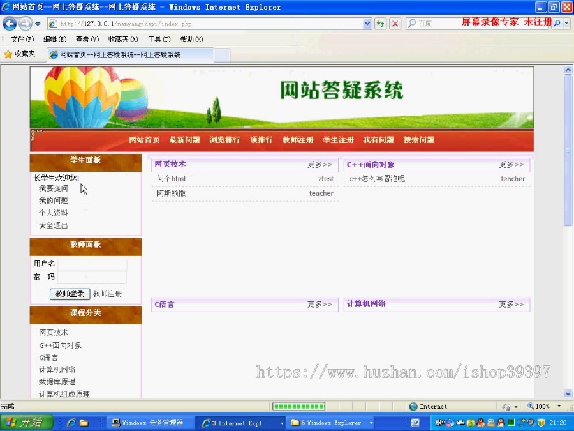Viewport: 574px width, 431px height.
Task: Open the question 阿斯顿撒
Action: (x=171, y=193)
